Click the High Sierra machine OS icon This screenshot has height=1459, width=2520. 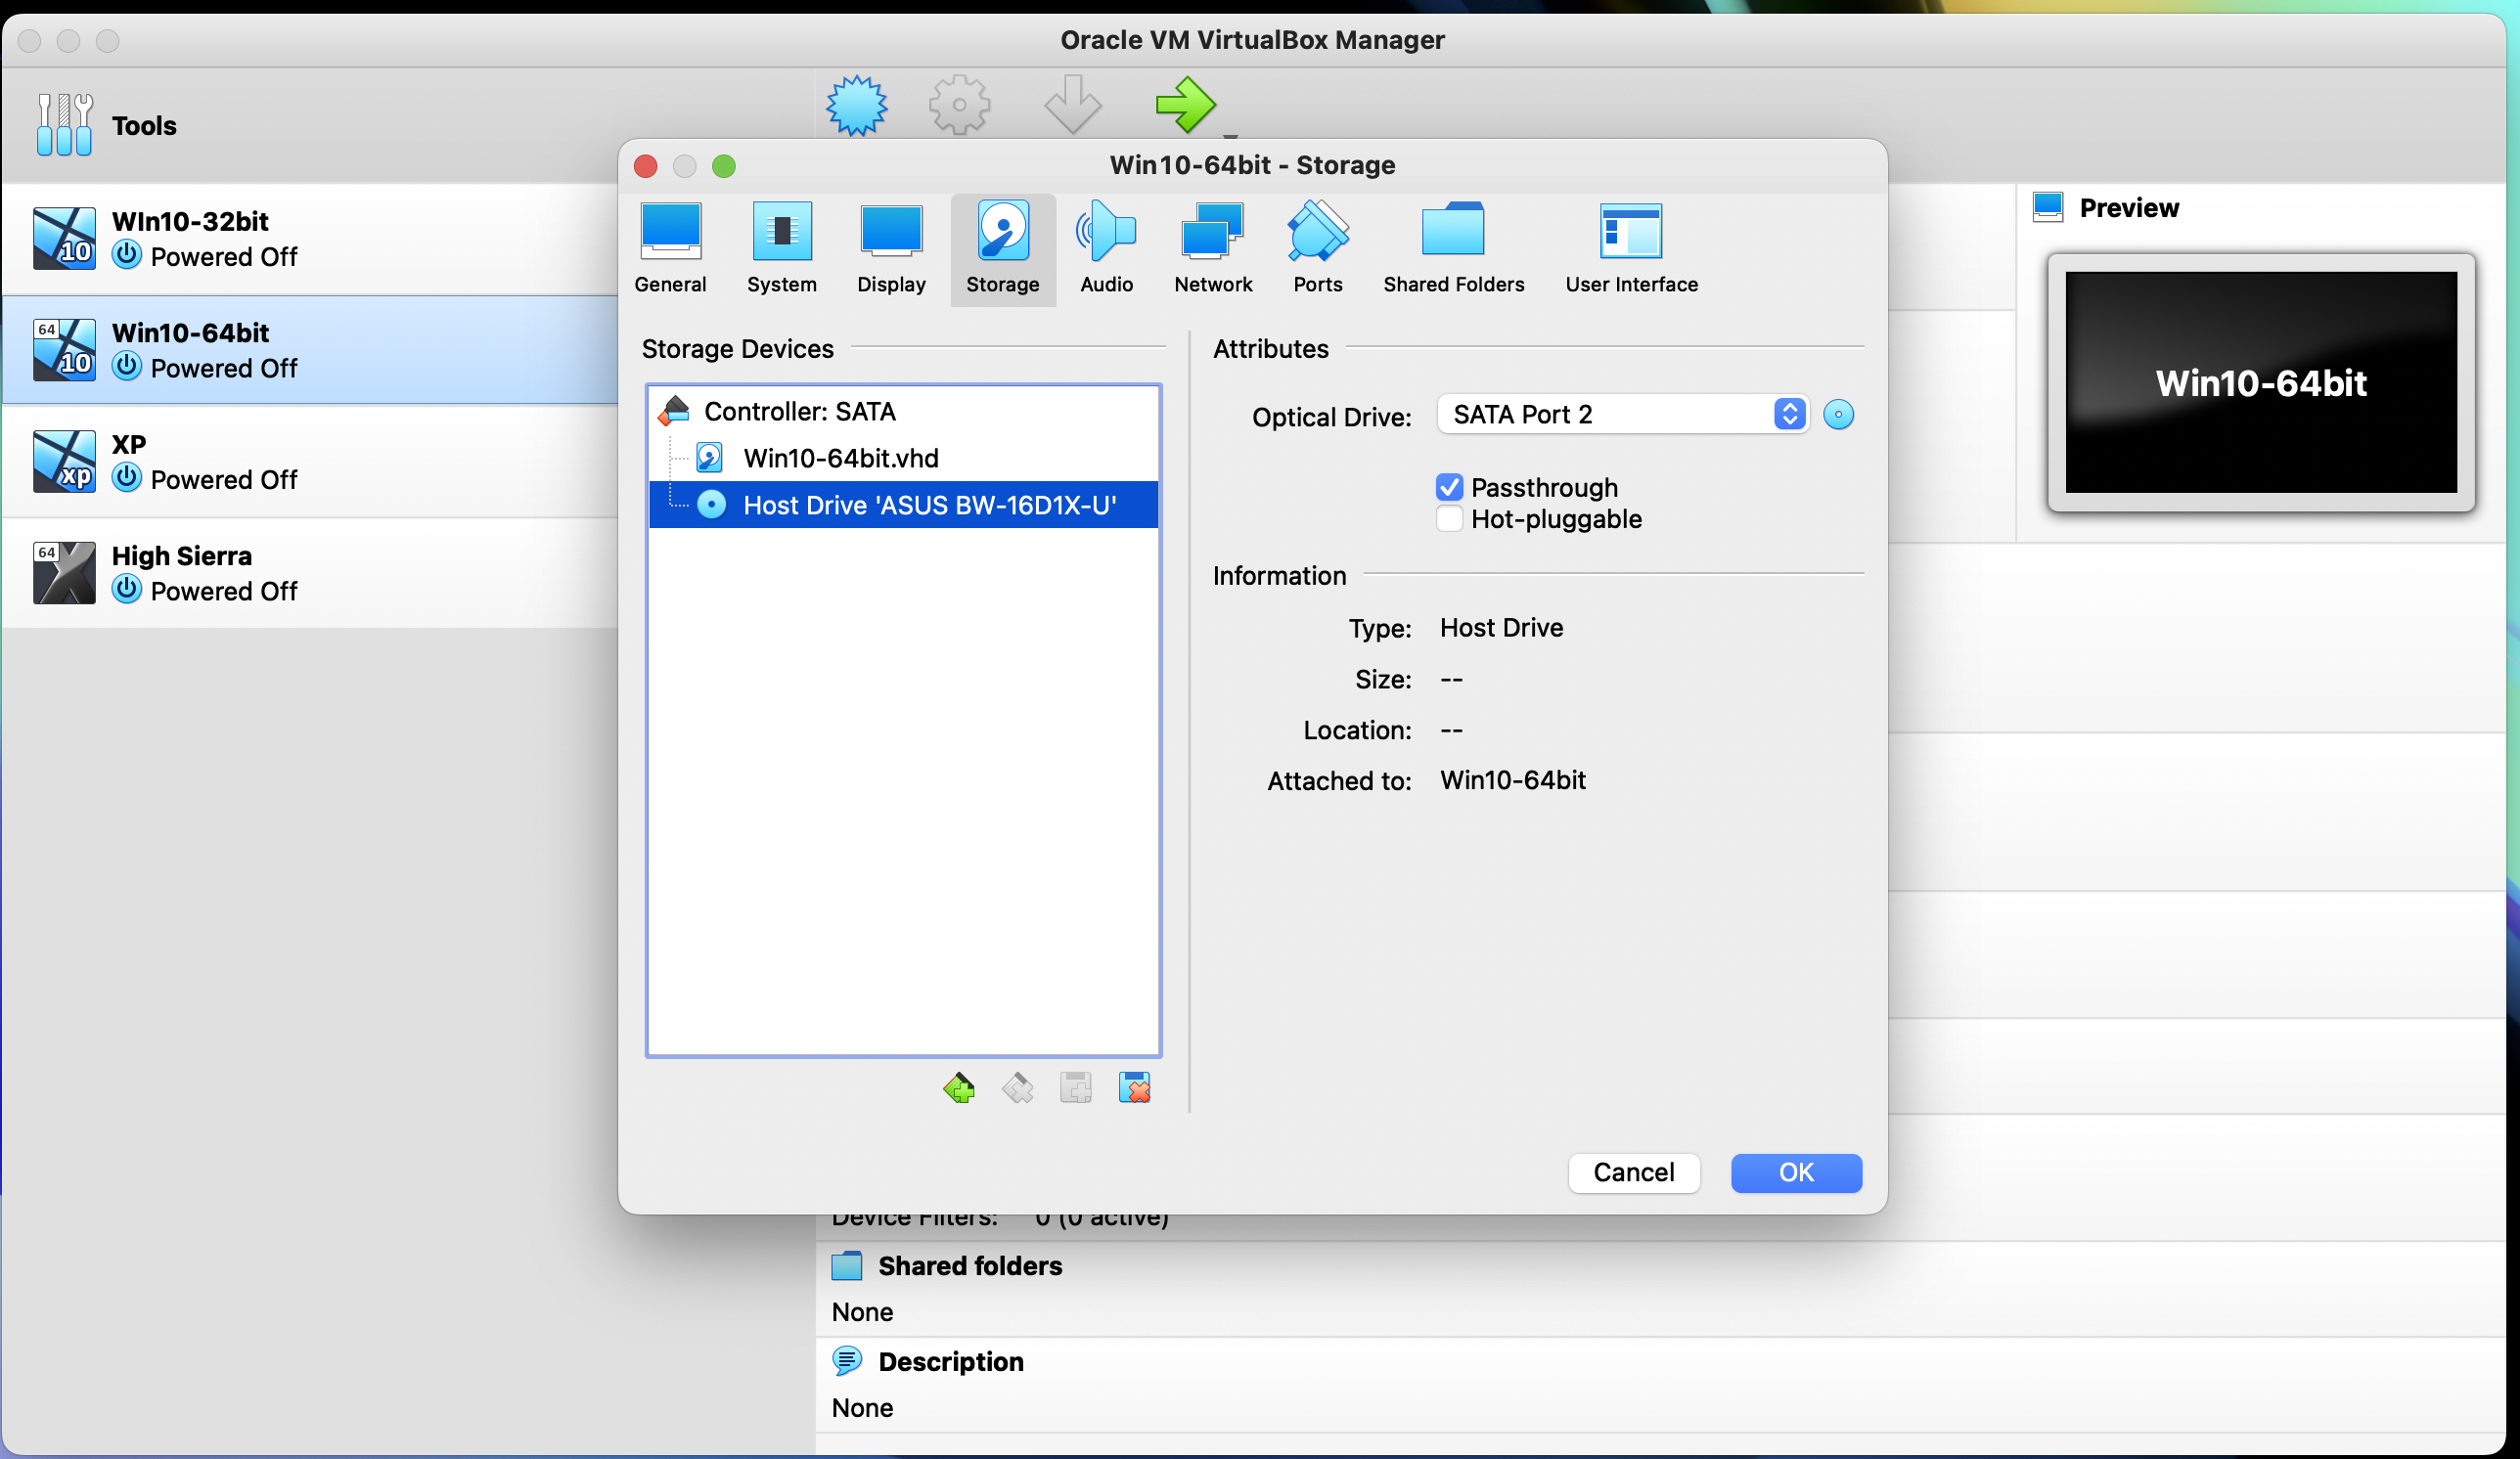click(64, 573)
